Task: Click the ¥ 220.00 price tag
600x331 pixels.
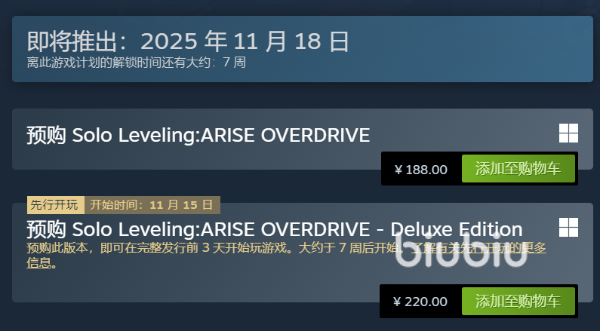Action: pyautogui.click(x=420, y=302)
